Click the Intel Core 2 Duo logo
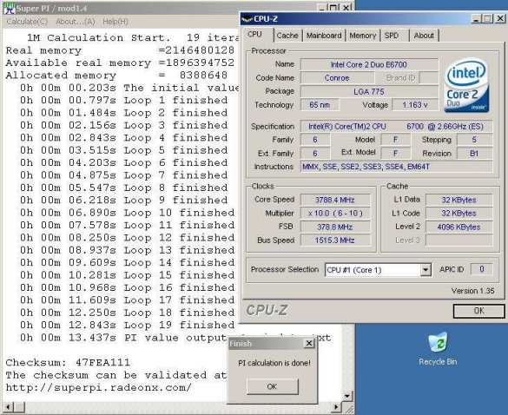The height and width of the screenshot is (415, 508). click(467, 85)
